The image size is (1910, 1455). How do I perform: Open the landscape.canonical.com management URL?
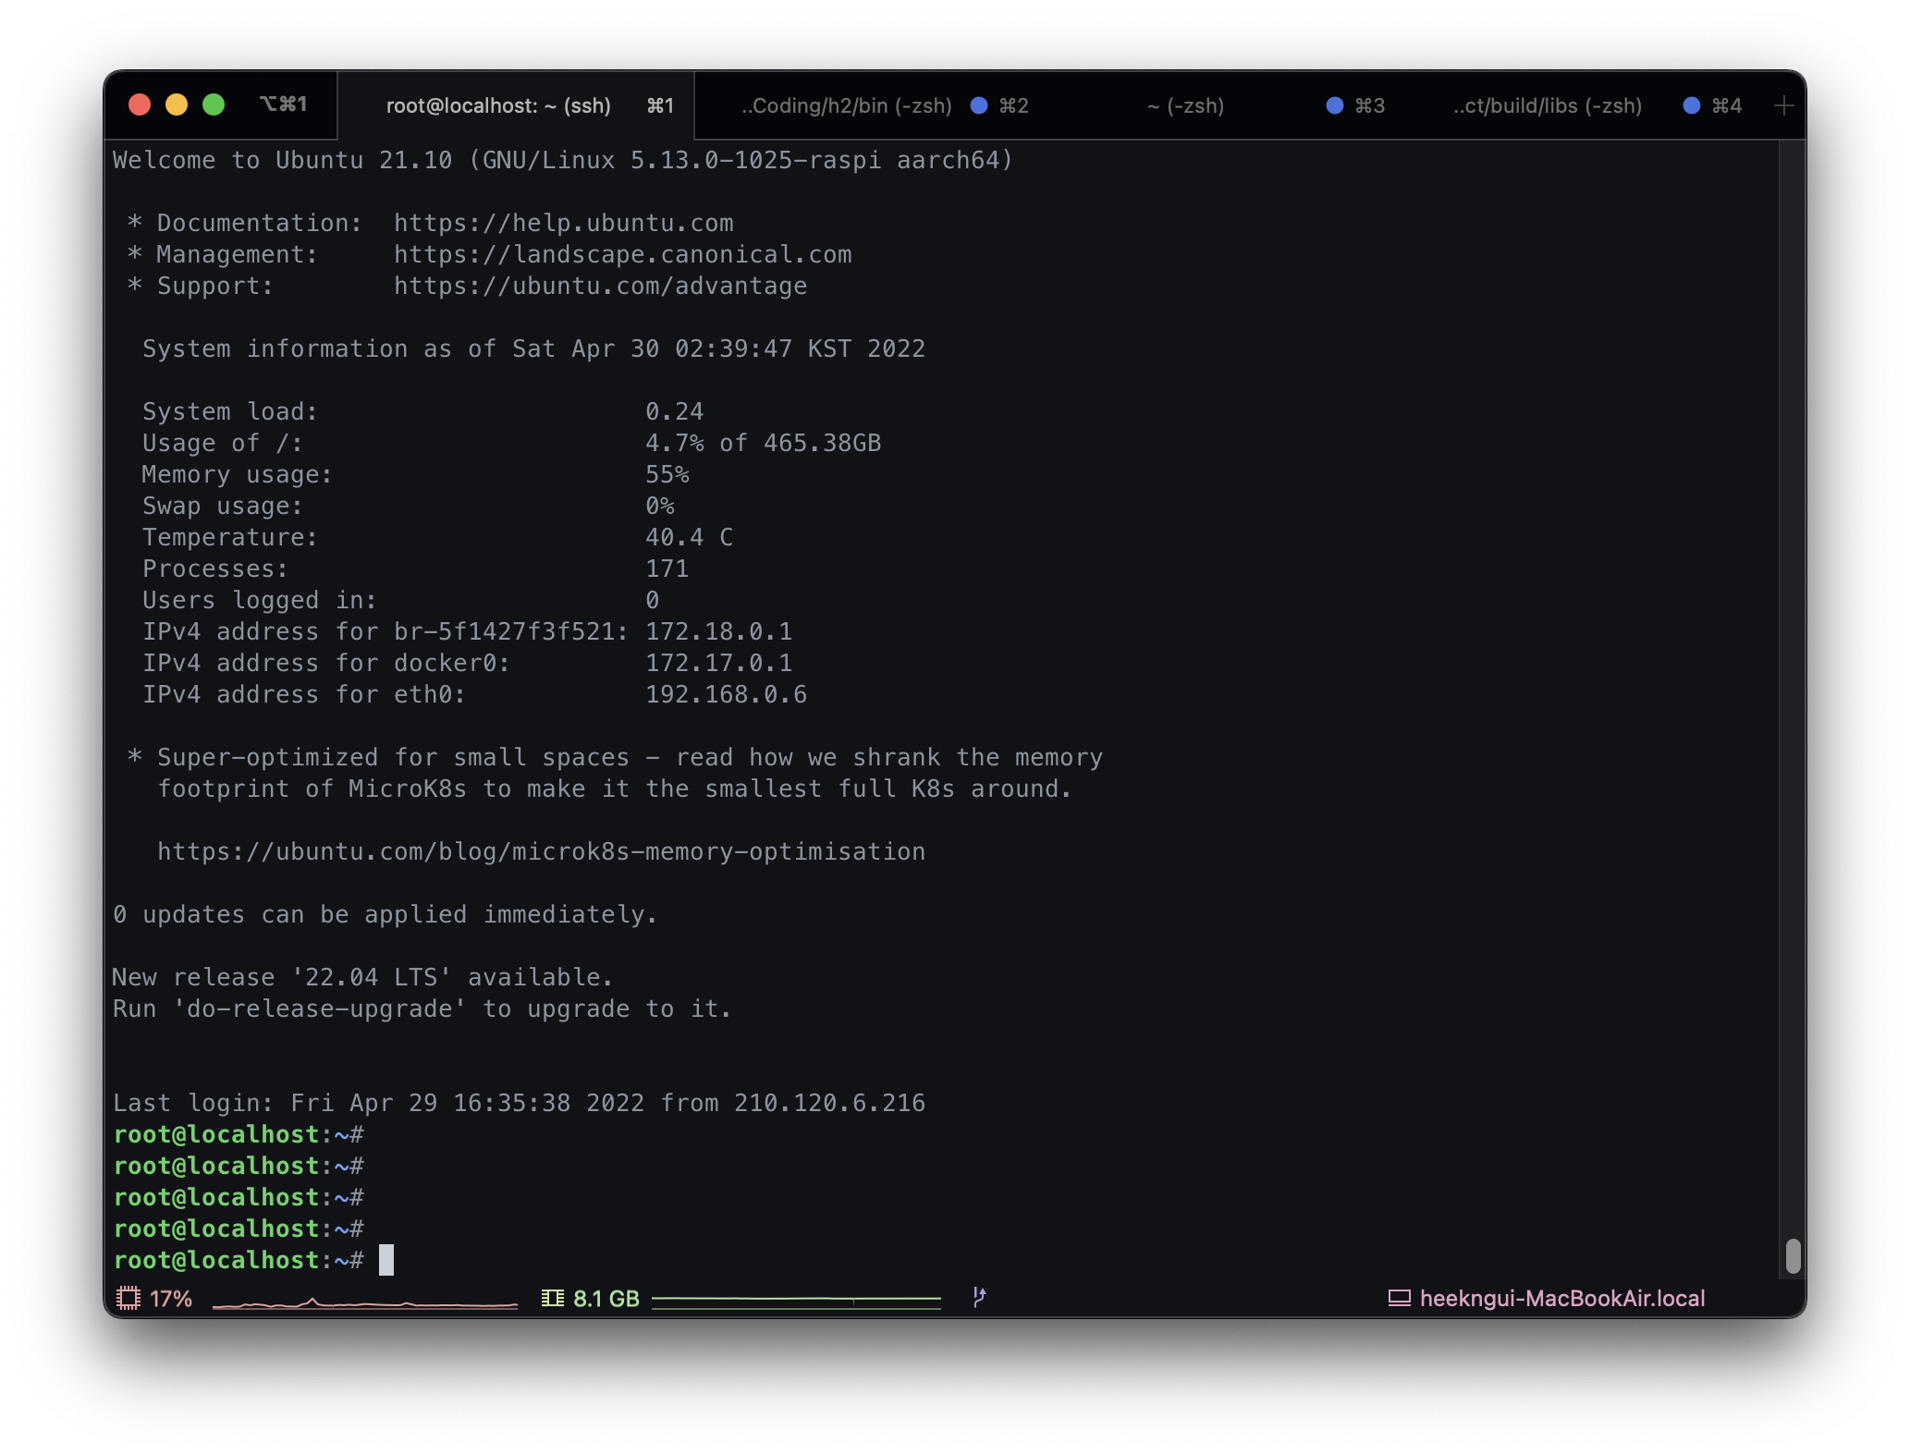(x=622, y=255)
